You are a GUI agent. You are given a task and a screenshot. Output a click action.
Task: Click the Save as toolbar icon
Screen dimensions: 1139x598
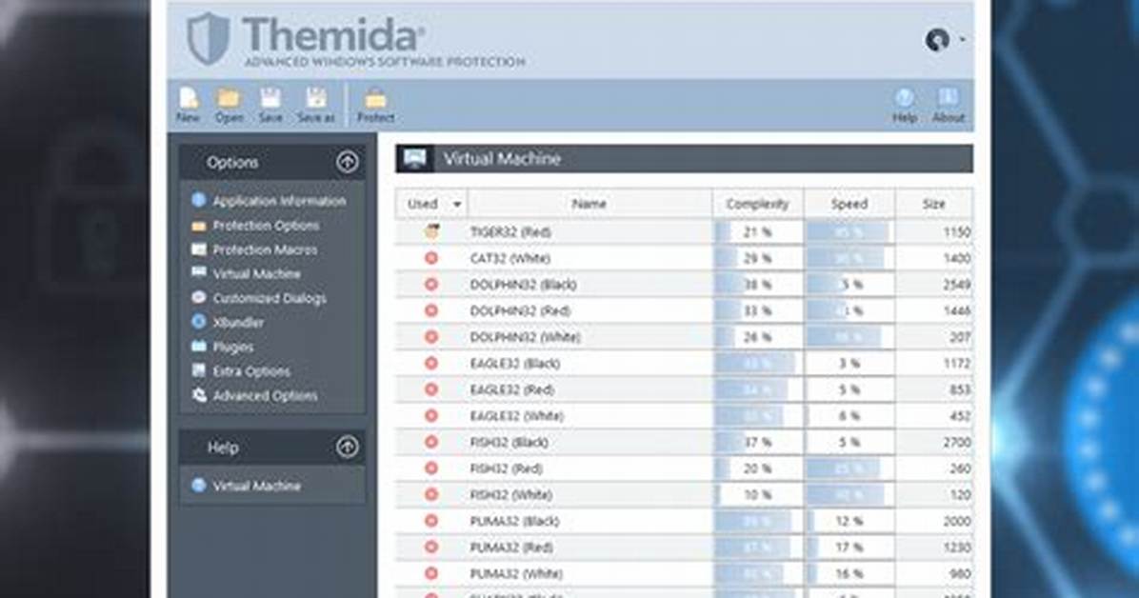pyautogui.click(x=316, y=106)
